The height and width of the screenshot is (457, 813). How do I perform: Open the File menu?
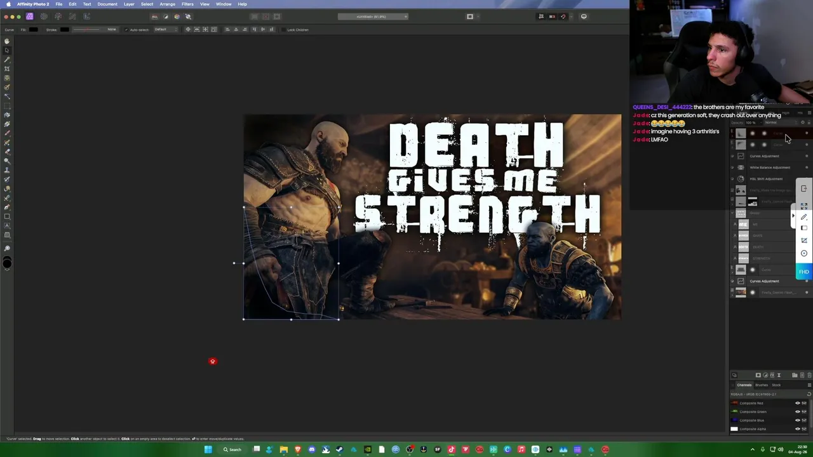pyautogui.click(x=58, y=4)
